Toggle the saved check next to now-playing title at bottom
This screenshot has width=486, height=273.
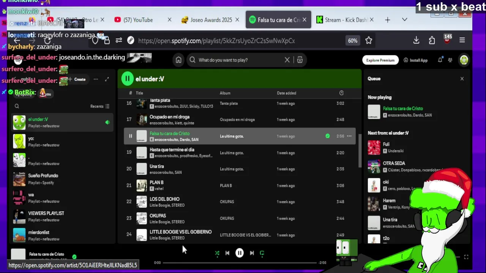tap(74, 257)
